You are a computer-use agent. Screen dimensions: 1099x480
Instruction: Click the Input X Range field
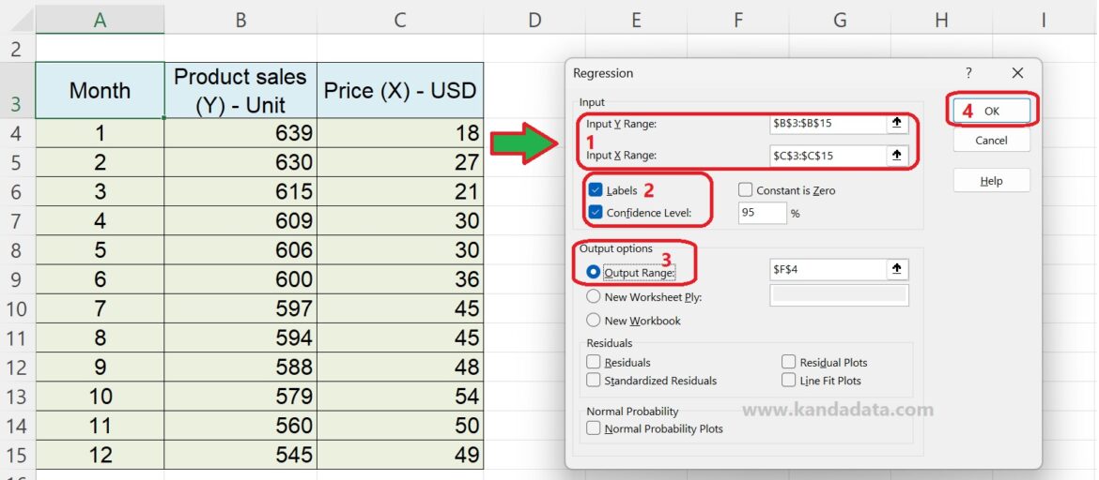click(828, 156)
